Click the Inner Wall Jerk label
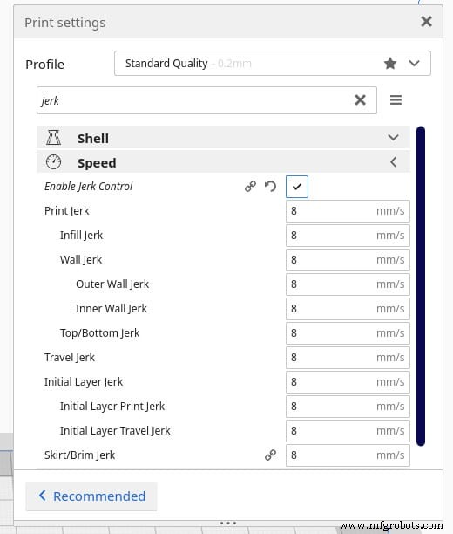The height and width of the screenshot is (534, 453). 112,309
